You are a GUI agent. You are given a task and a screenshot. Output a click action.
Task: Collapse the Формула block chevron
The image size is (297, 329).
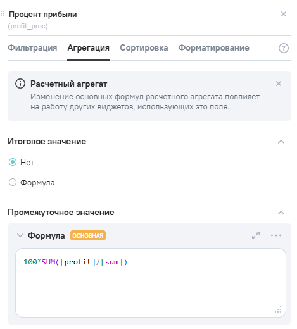click(20, 235)
